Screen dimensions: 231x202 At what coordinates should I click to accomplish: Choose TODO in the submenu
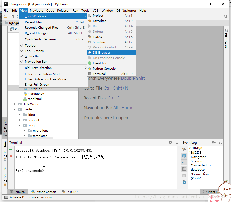111,37
